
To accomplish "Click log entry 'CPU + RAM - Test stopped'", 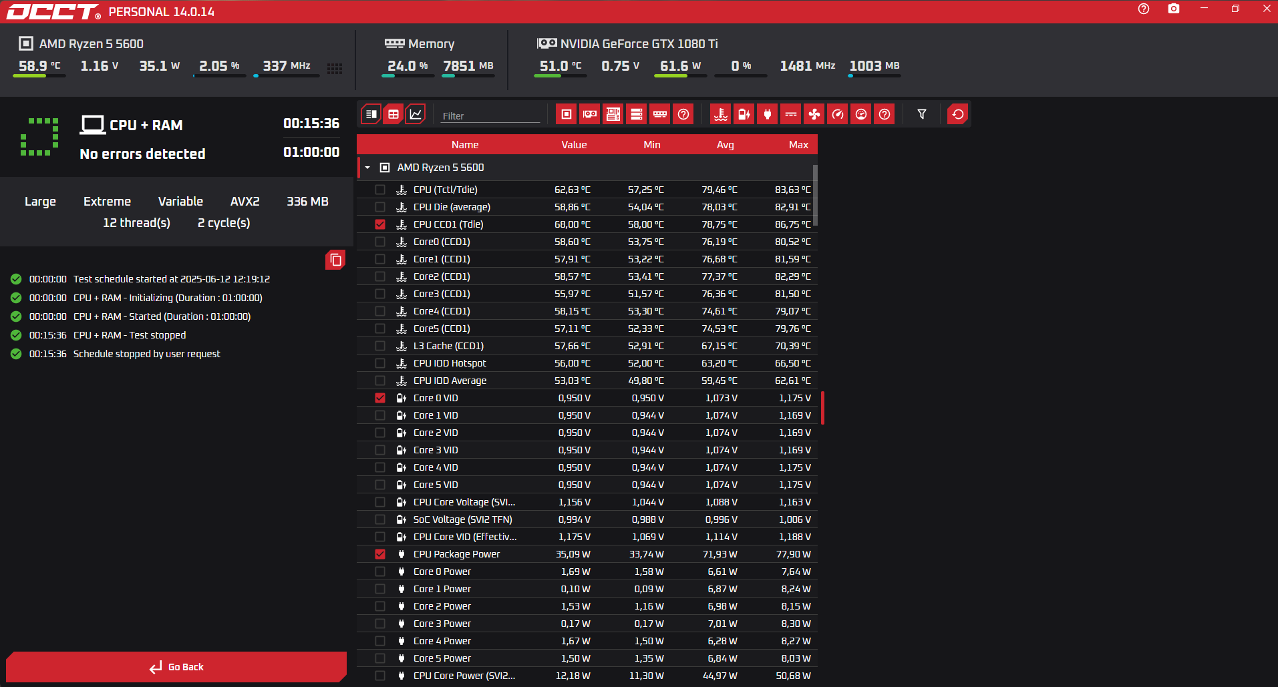I will click(130, 335).
